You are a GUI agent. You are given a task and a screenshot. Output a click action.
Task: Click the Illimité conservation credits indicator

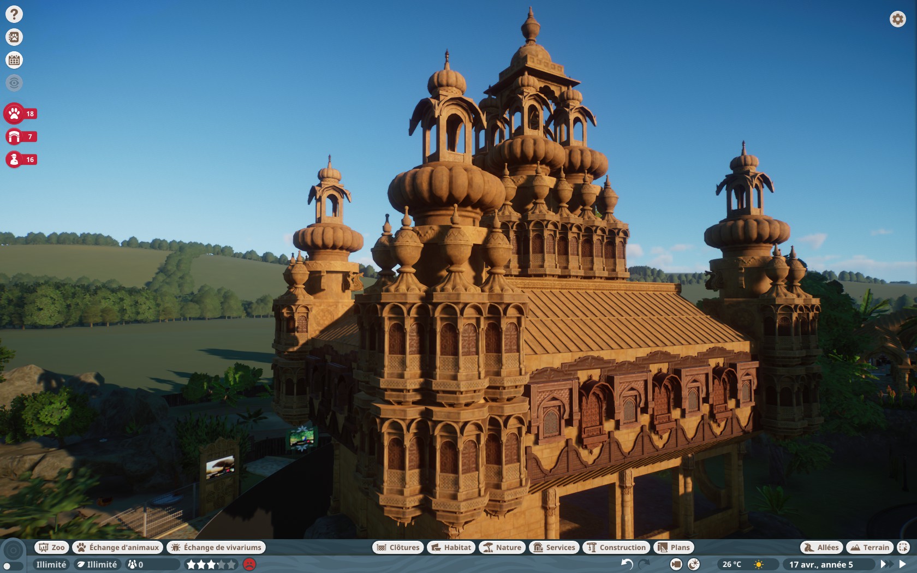97,565
